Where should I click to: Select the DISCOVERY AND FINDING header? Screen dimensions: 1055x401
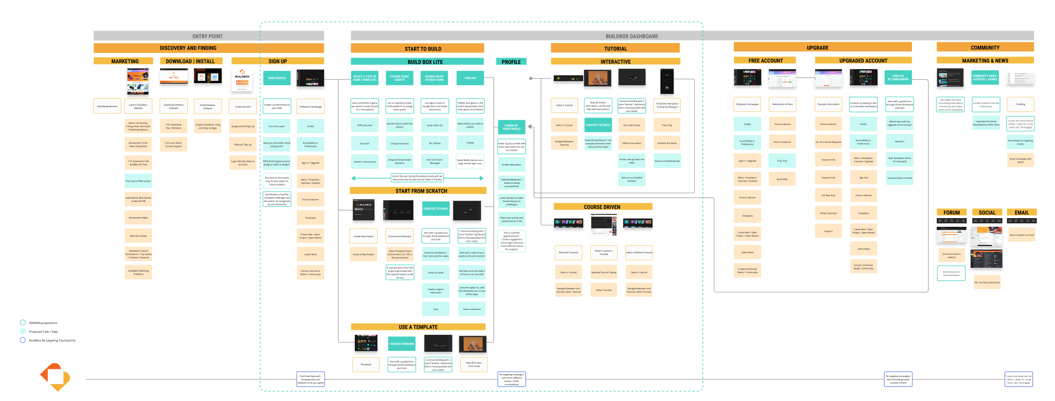(x=208, y=48)
